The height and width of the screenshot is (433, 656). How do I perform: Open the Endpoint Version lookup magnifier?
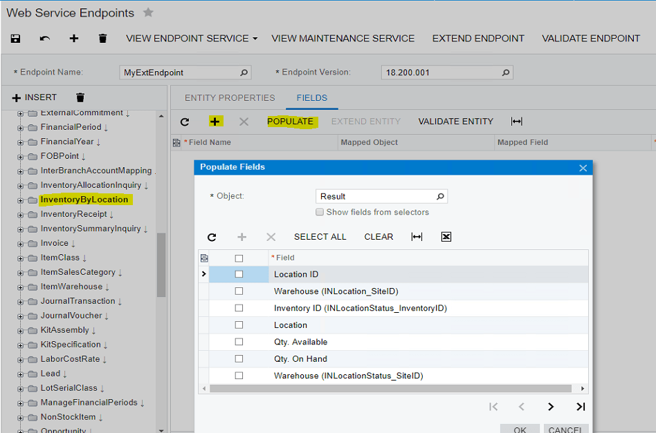pyautogui.click(x=506, y=73)
